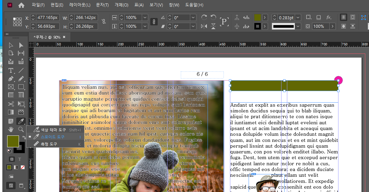The image size is (369, 192).
Task: Swap fill and stroke colors
Action: [x=24, y=137]
